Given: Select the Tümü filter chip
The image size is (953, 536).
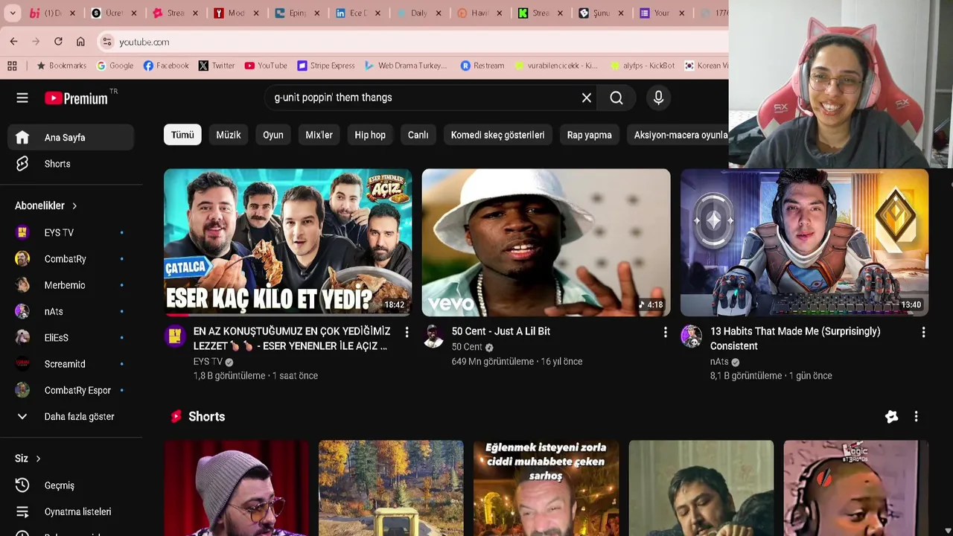Looking at the screenshot, I should tap(182, 135).
